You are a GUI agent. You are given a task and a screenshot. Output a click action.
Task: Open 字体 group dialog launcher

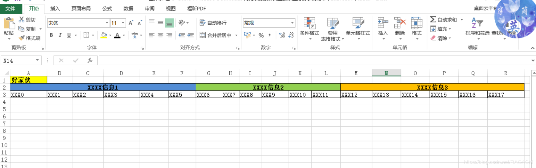click(x=142, y=48)
